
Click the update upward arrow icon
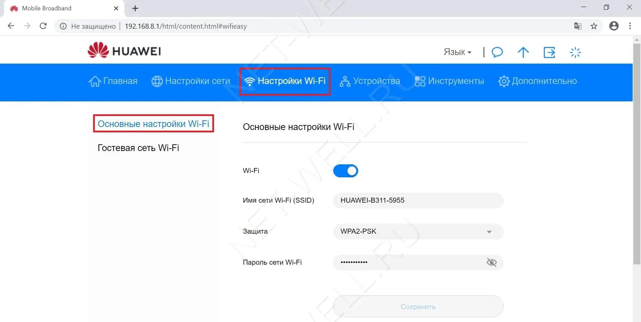[x=523, y=52]
